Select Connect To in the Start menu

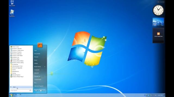coord(37,76)
